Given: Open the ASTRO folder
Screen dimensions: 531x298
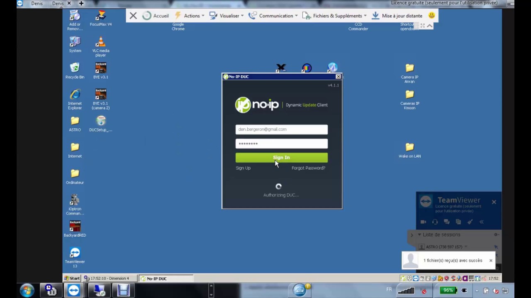Looking at the screenshot, I should coord(75,124).
